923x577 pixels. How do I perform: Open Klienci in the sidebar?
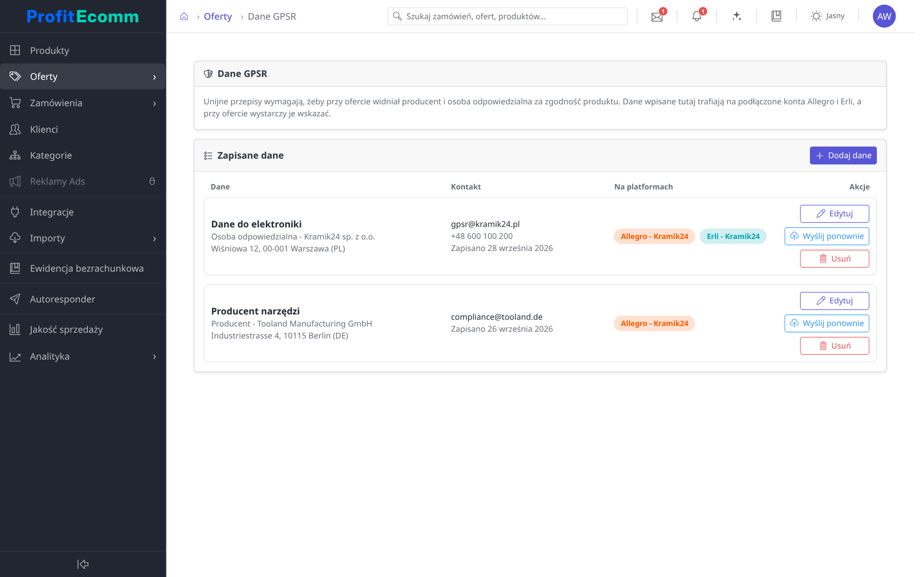[83, 129]
